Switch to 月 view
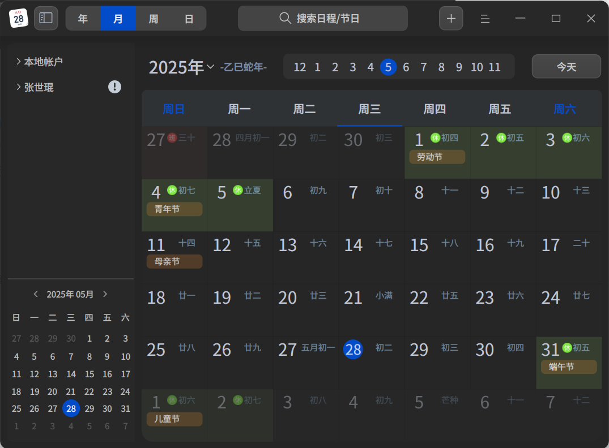The image size is (609, 448). point(118,18)
